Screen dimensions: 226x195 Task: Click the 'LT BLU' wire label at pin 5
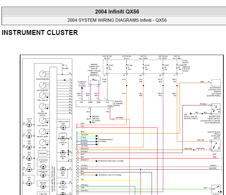coord(83,137)
